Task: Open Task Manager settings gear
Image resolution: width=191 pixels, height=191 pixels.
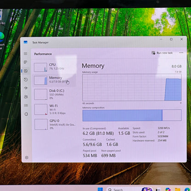Action: [27, 157]
